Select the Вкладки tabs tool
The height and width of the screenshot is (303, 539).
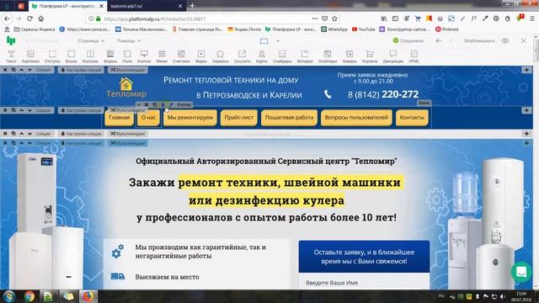coord(305,56)
